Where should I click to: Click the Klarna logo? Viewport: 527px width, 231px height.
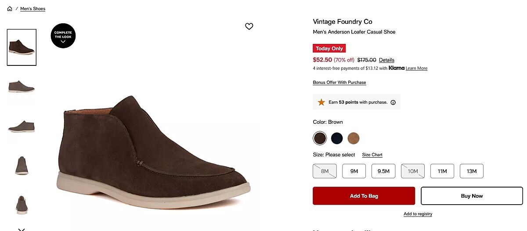[x=396, y=68]
